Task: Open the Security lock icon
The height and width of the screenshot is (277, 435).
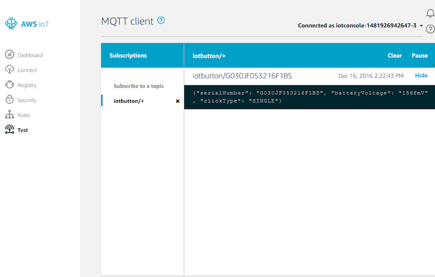Action: [x=9, y=100]
